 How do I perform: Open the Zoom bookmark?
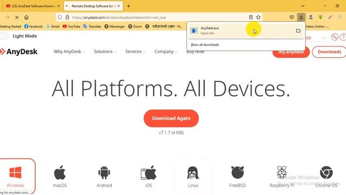pyautogui.click(x=135, y=27)
